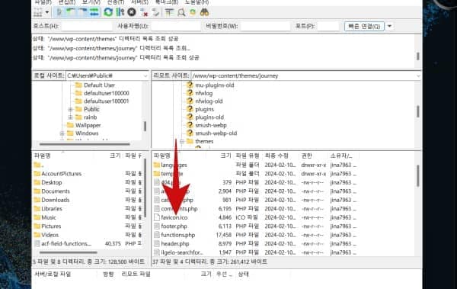Click the 포트(P) input field

click(x=328, y=26)
